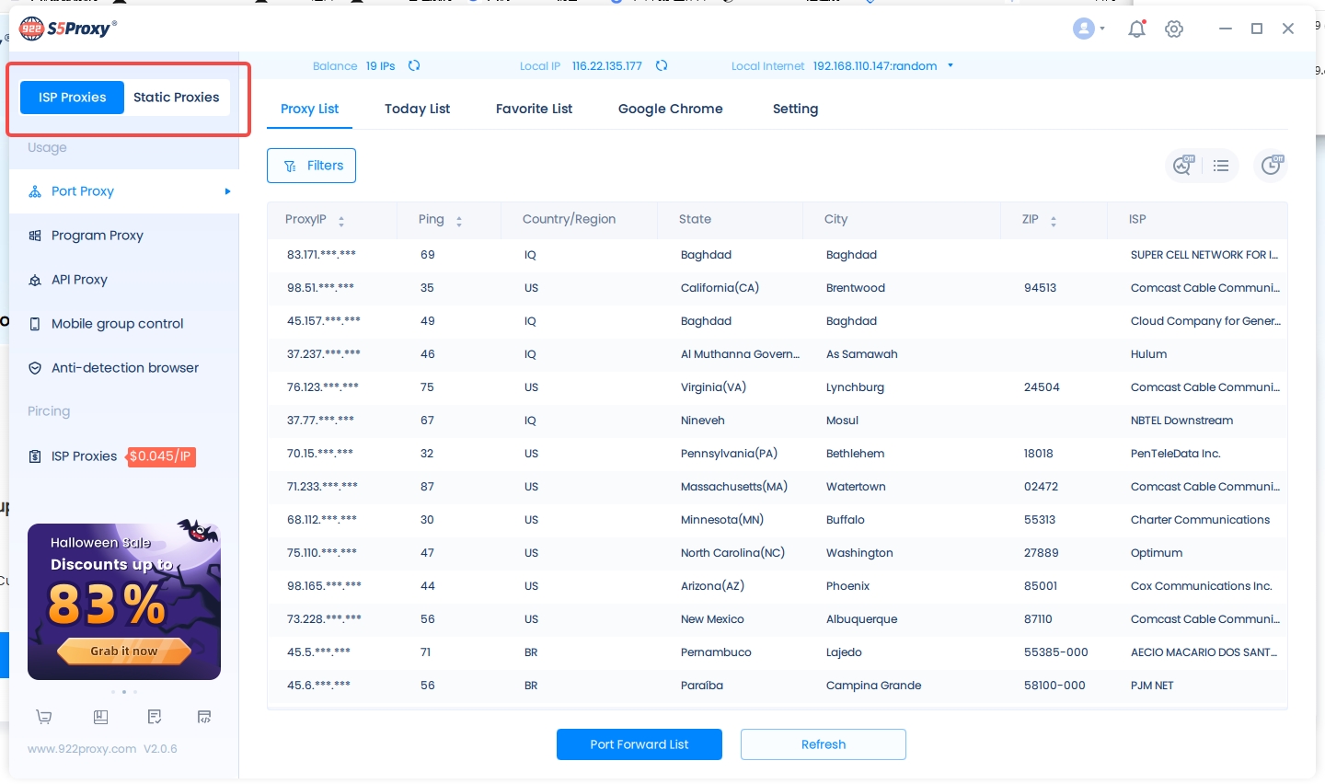Open the Local Internet address dropdown

coord(951,65)
